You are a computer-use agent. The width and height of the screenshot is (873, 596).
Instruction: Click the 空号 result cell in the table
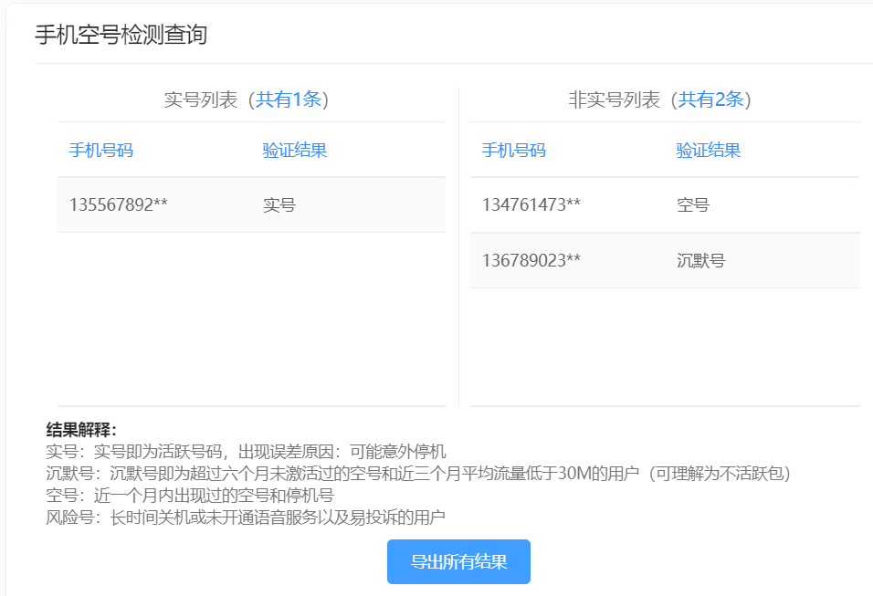click(x=693, y=205)
